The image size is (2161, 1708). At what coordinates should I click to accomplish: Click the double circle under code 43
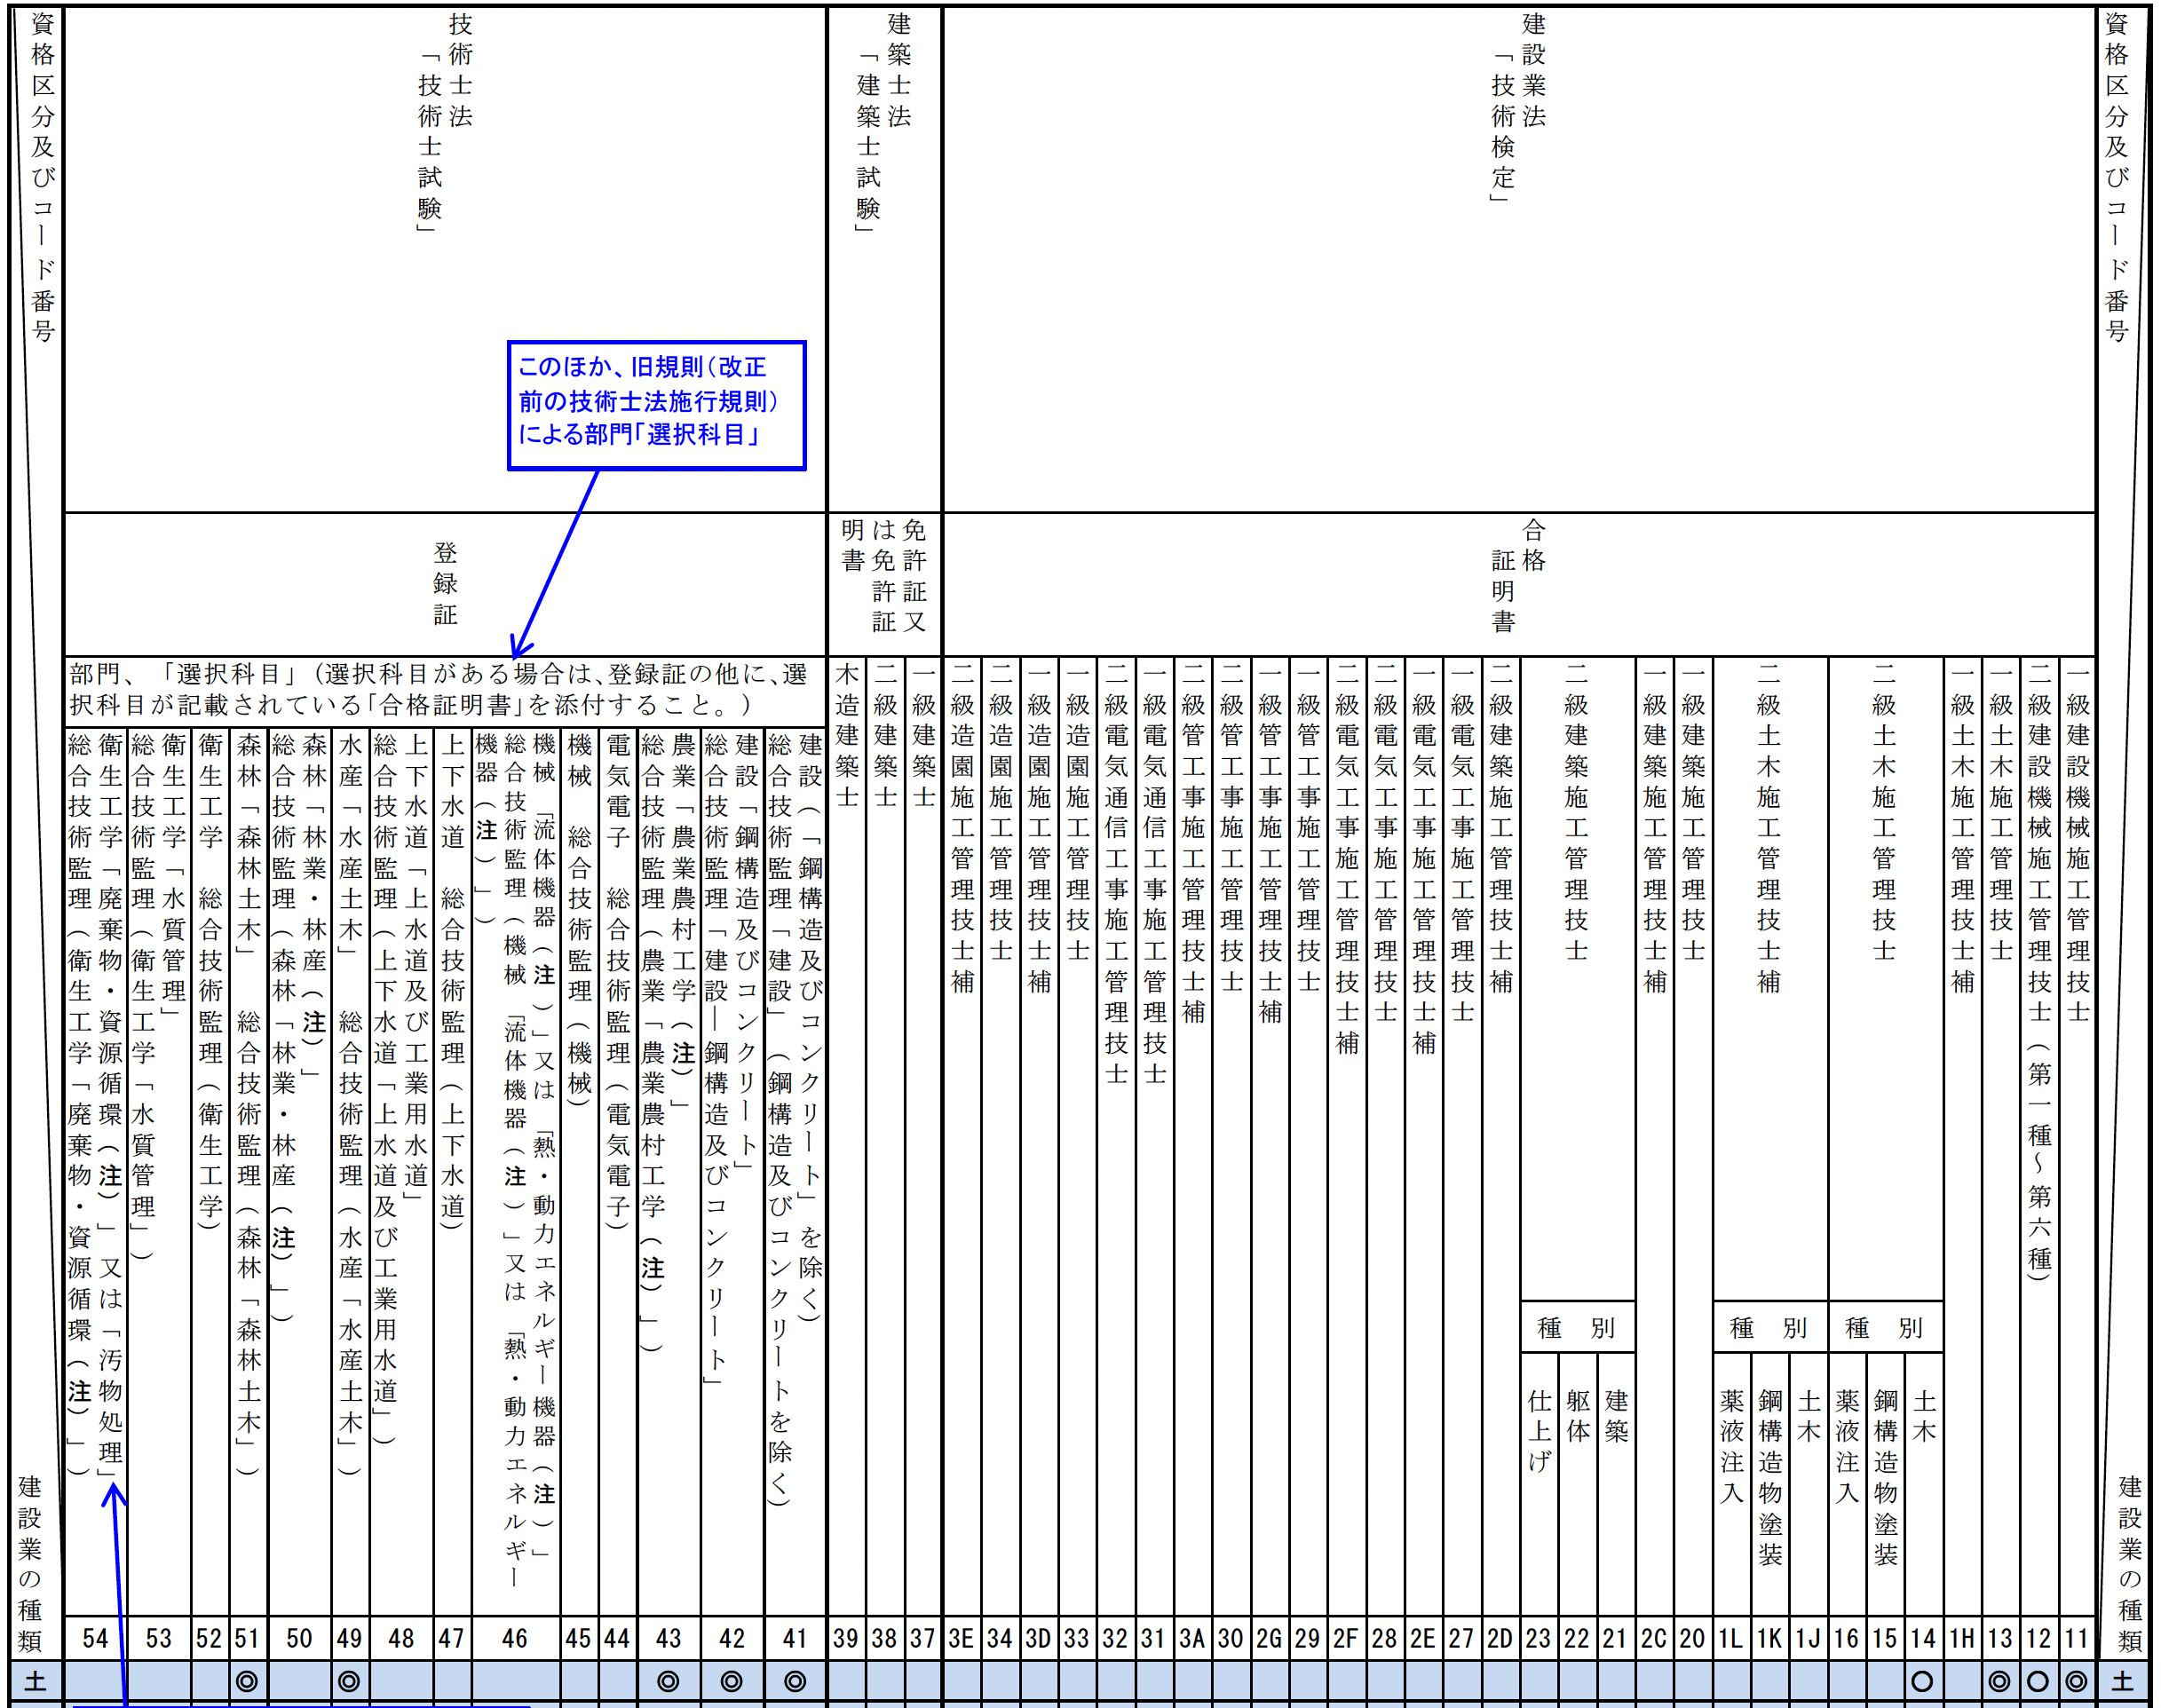(x=668, y=1682)
